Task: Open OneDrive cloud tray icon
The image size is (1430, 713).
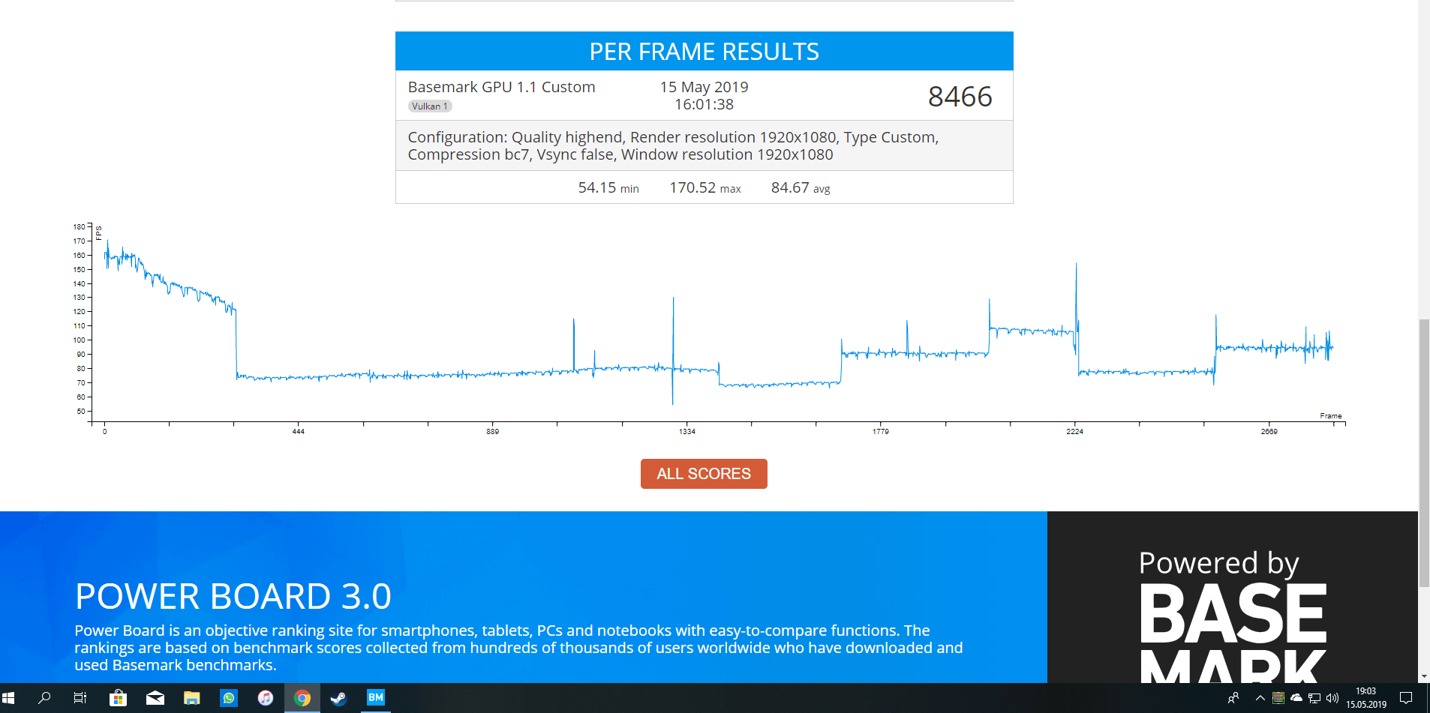Action: click(1296, 698)
